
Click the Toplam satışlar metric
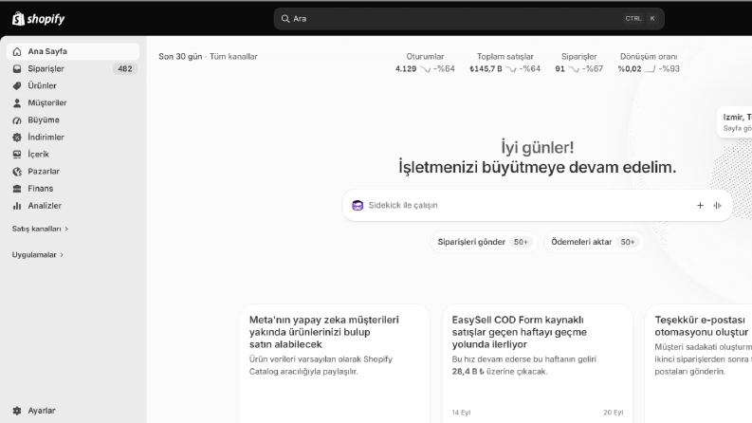pyautogui.click(x=505, y=63)
